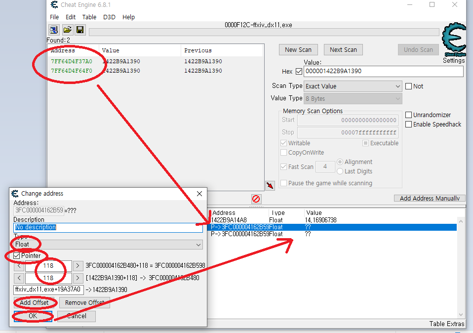Screen dimensions: 473x333
Task: Click the red arrow copy-to-list icon
Action: pyautogui.click(x=270, y=184)
